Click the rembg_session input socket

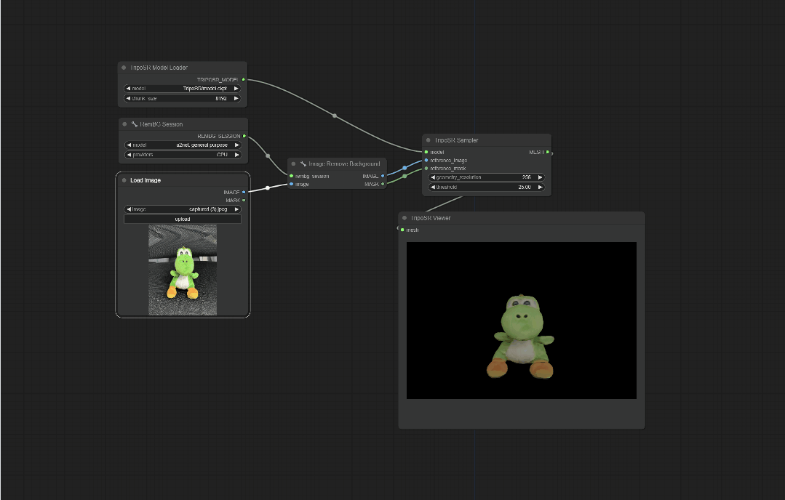[x=291, y=176]
